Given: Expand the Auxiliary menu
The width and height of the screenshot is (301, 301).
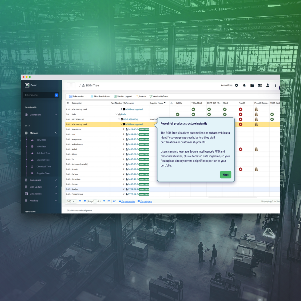Looking at the screenshot, I should (41, 200).
